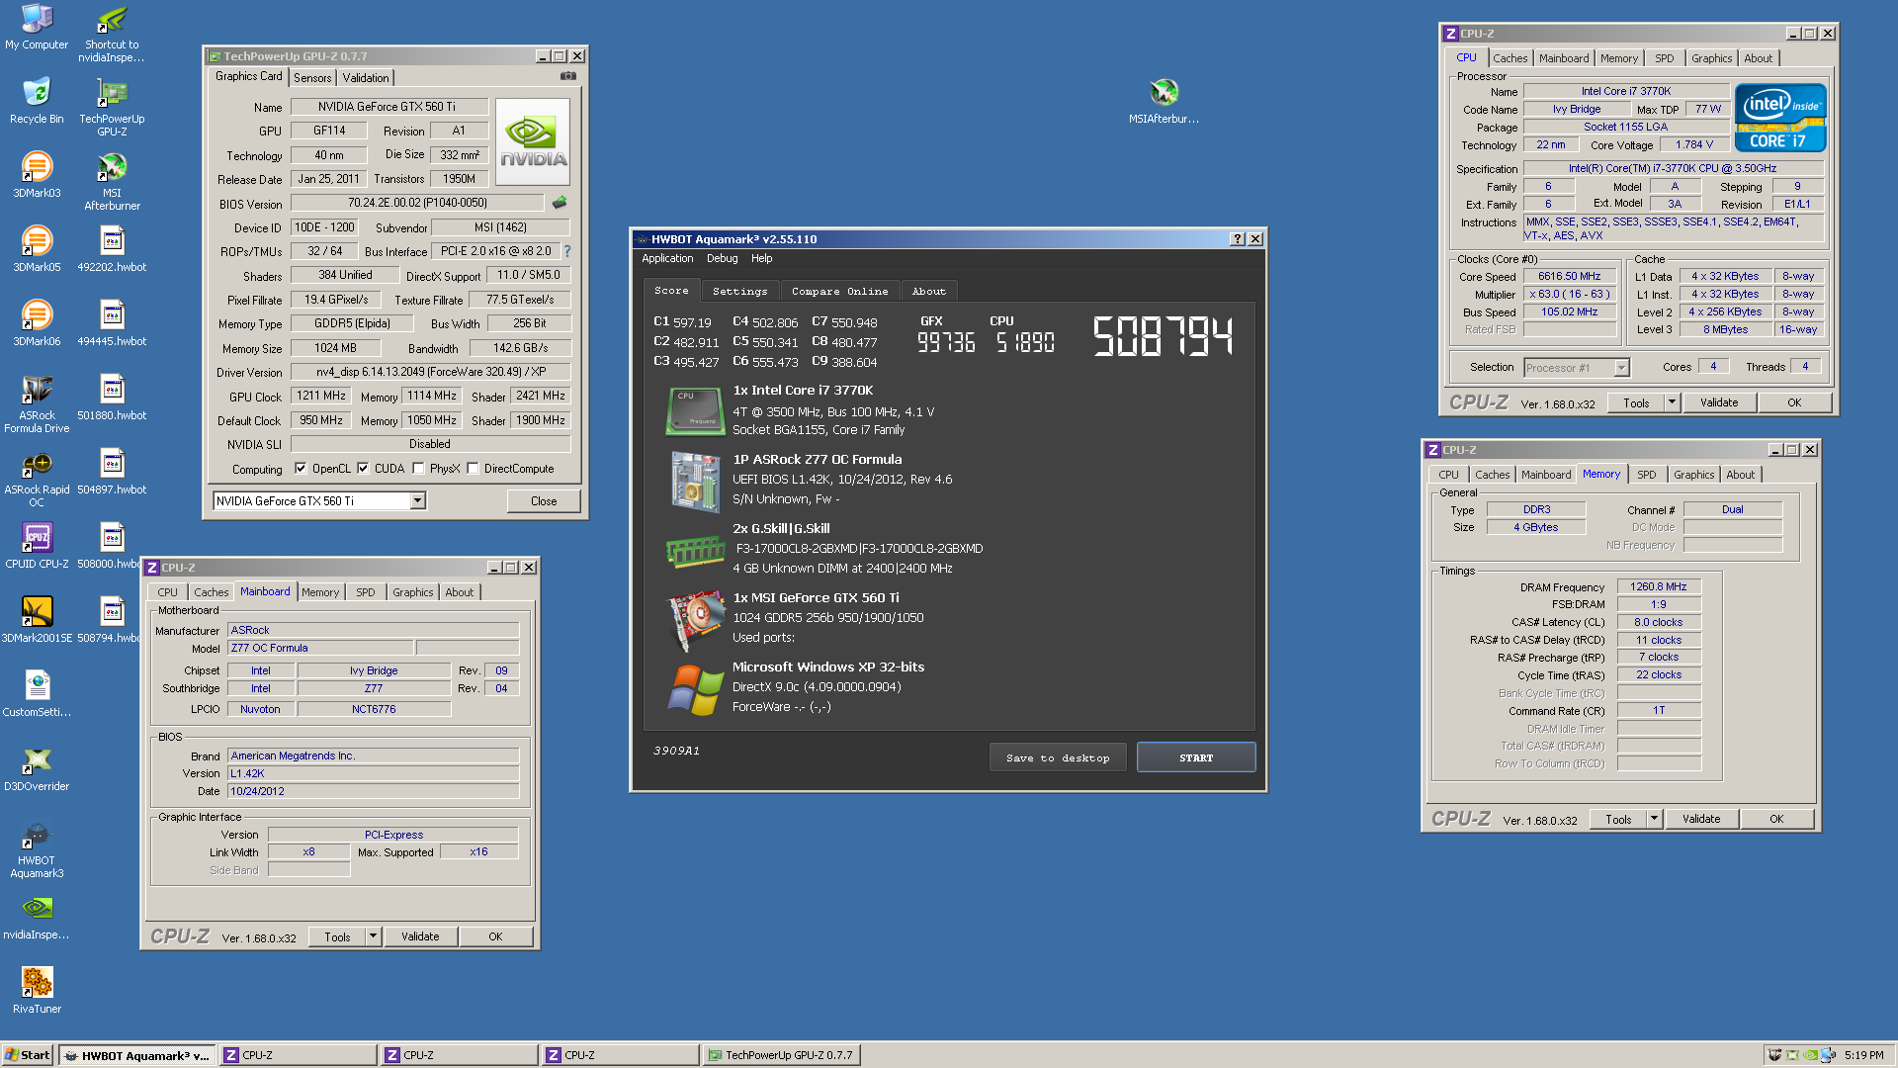
Task: Click bus interface question mark icon
Action: click(567, 251)
